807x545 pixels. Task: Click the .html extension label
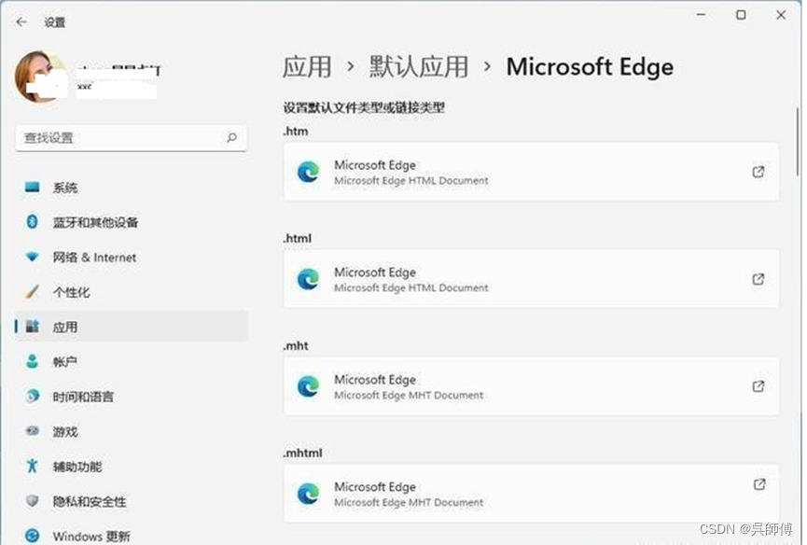pyautogui.click(x=298, y=238)
